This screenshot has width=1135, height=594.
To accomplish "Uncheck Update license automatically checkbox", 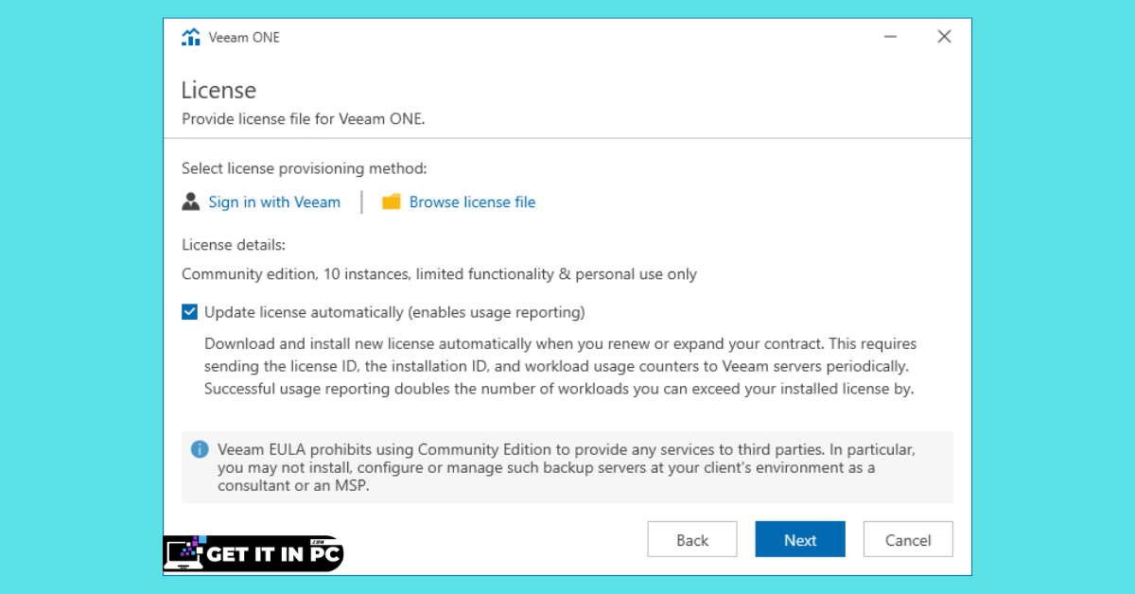I will coord(190,312).
